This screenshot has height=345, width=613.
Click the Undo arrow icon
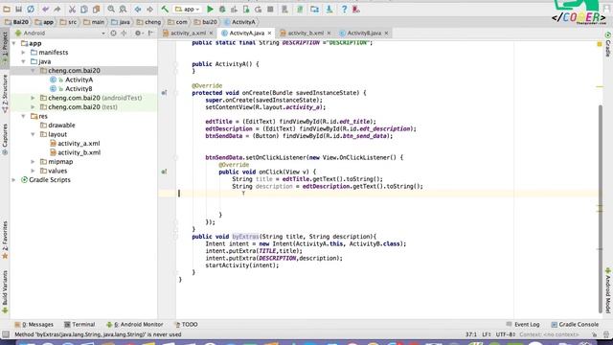[45, 9]
